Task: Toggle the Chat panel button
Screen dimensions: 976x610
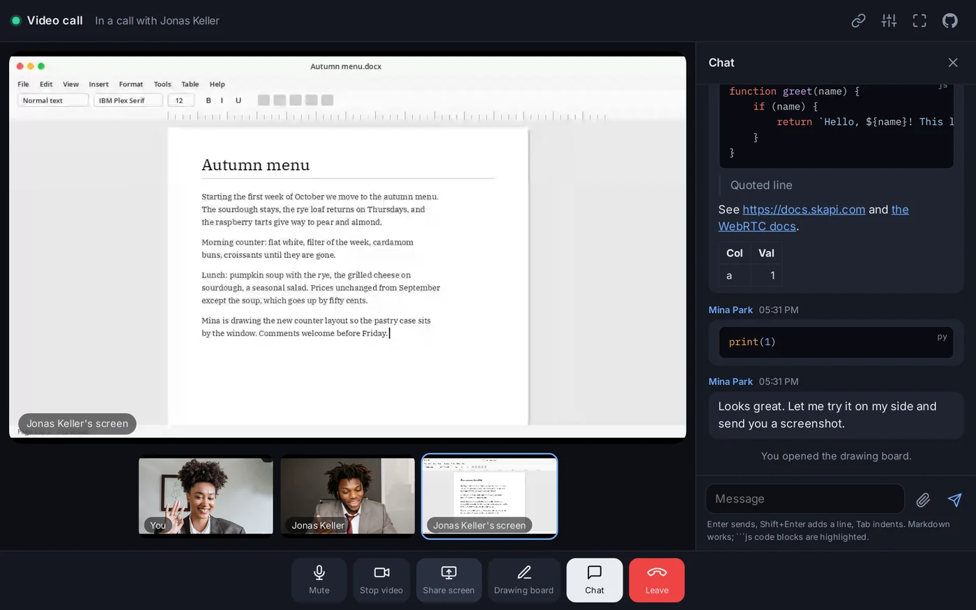Action: [595, 580]
